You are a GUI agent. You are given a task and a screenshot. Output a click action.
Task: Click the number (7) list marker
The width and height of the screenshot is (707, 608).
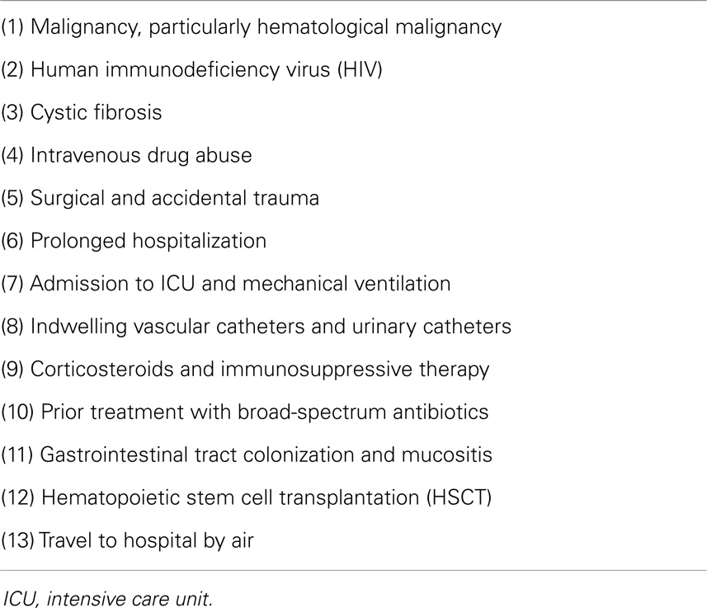(12, 284)
